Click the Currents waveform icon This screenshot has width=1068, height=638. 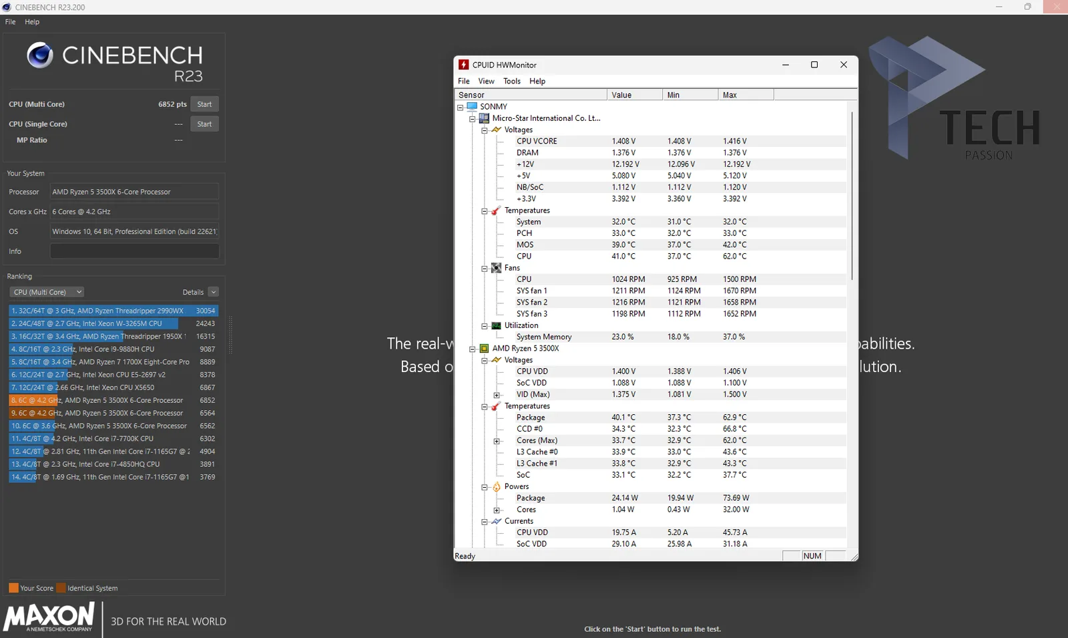(496, 521)
